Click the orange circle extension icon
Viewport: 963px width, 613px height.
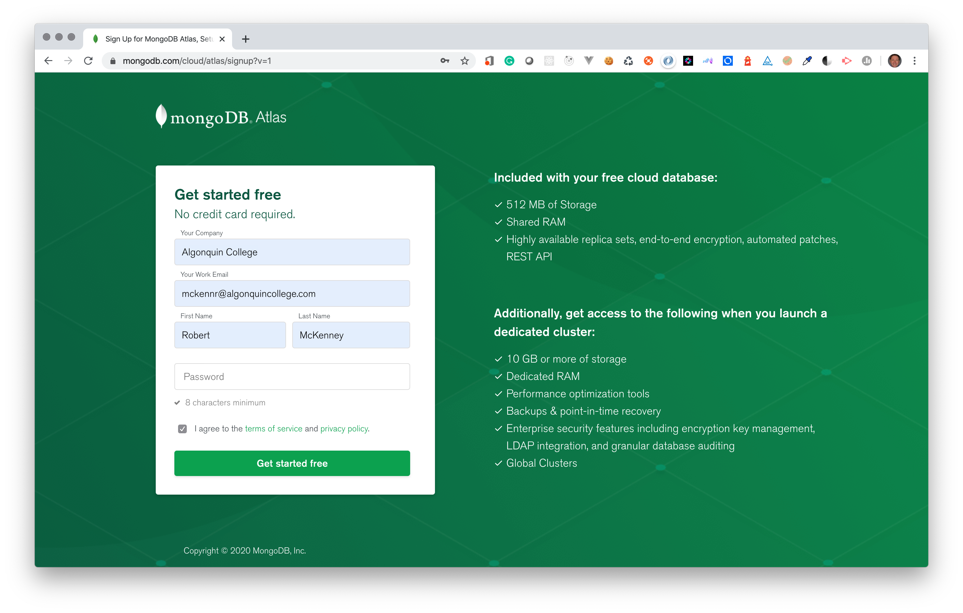(648, 61)
